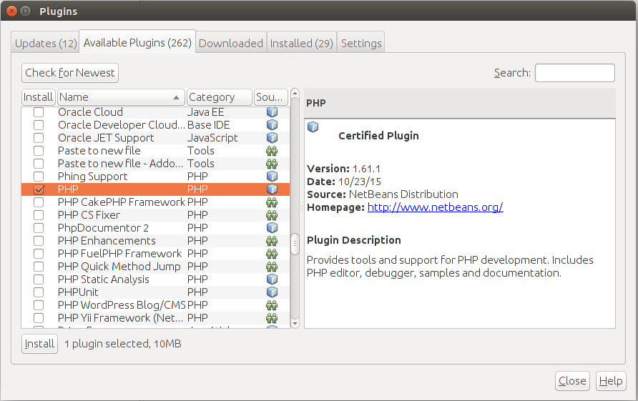Open the Installed (29) tab
This screenshot has height=401, width=638.
(x=302, y=43)
